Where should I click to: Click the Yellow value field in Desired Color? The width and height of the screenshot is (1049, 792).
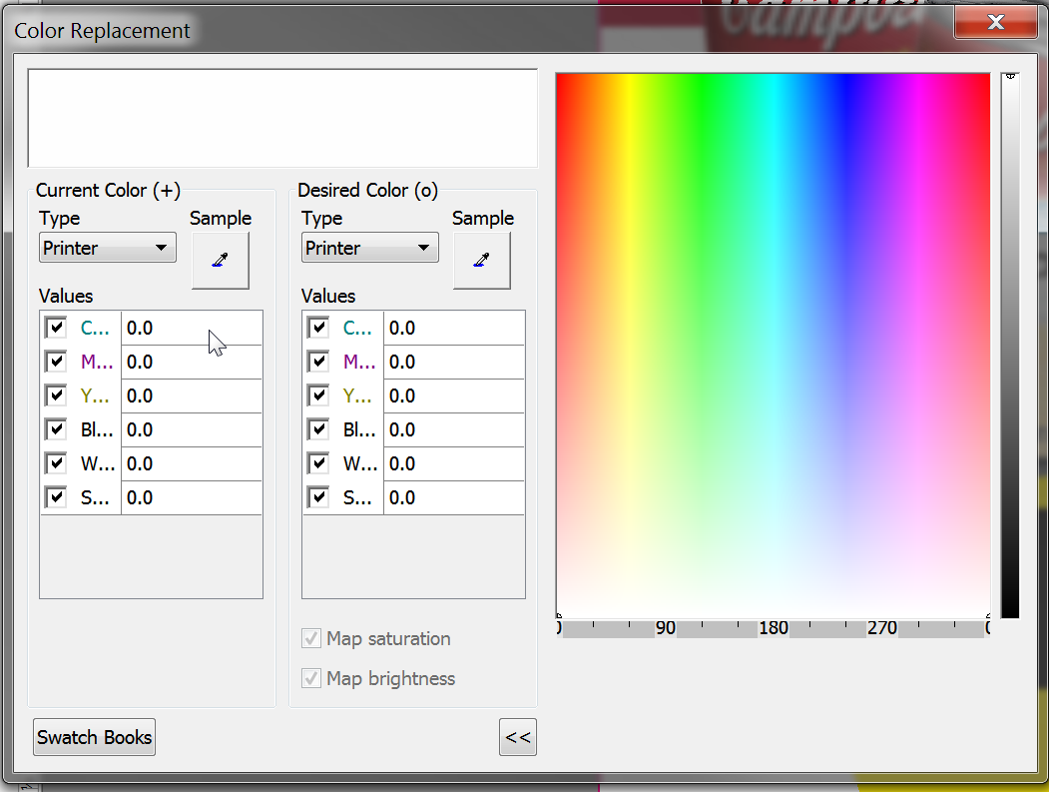[x=454, y=396]
